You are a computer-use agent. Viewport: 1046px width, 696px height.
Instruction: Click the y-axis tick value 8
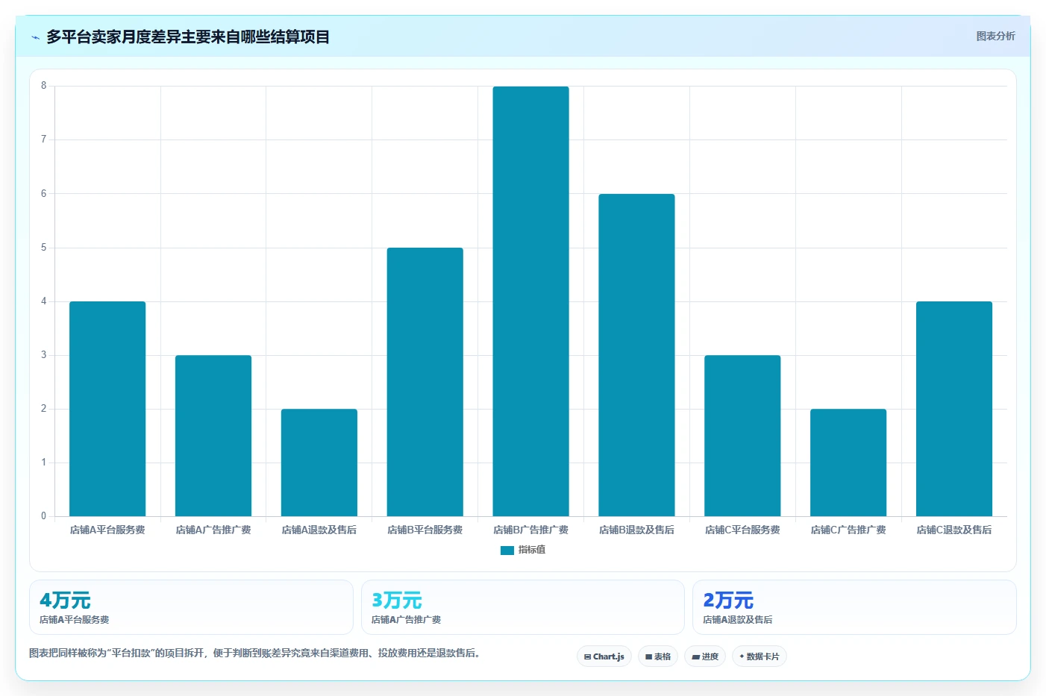[x=43, y=86]
